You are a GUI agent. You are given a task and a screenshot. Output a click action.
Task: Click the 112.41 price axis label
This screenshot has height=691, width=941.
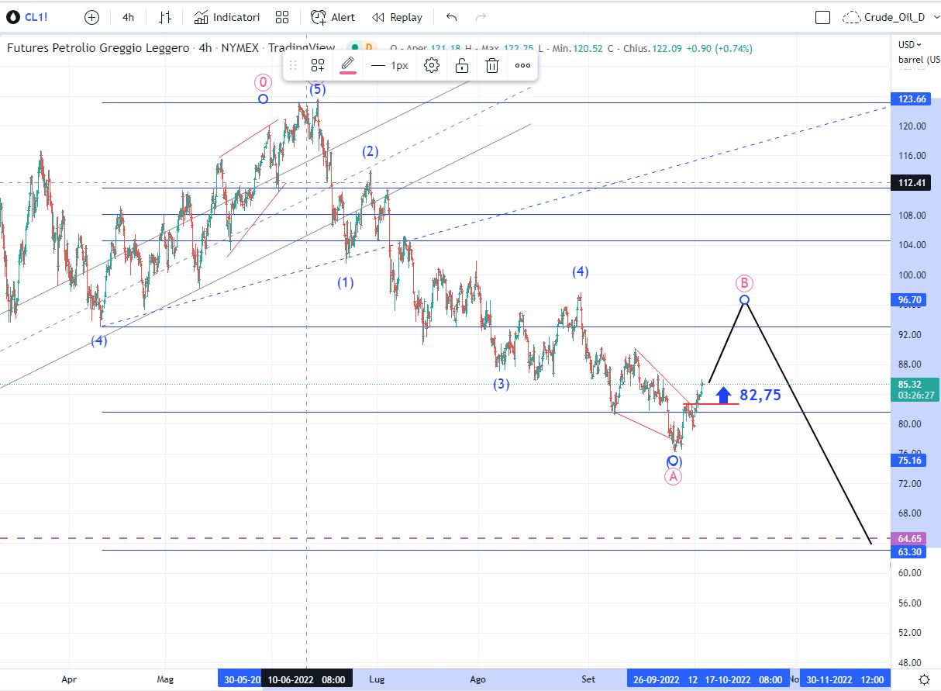912,183
